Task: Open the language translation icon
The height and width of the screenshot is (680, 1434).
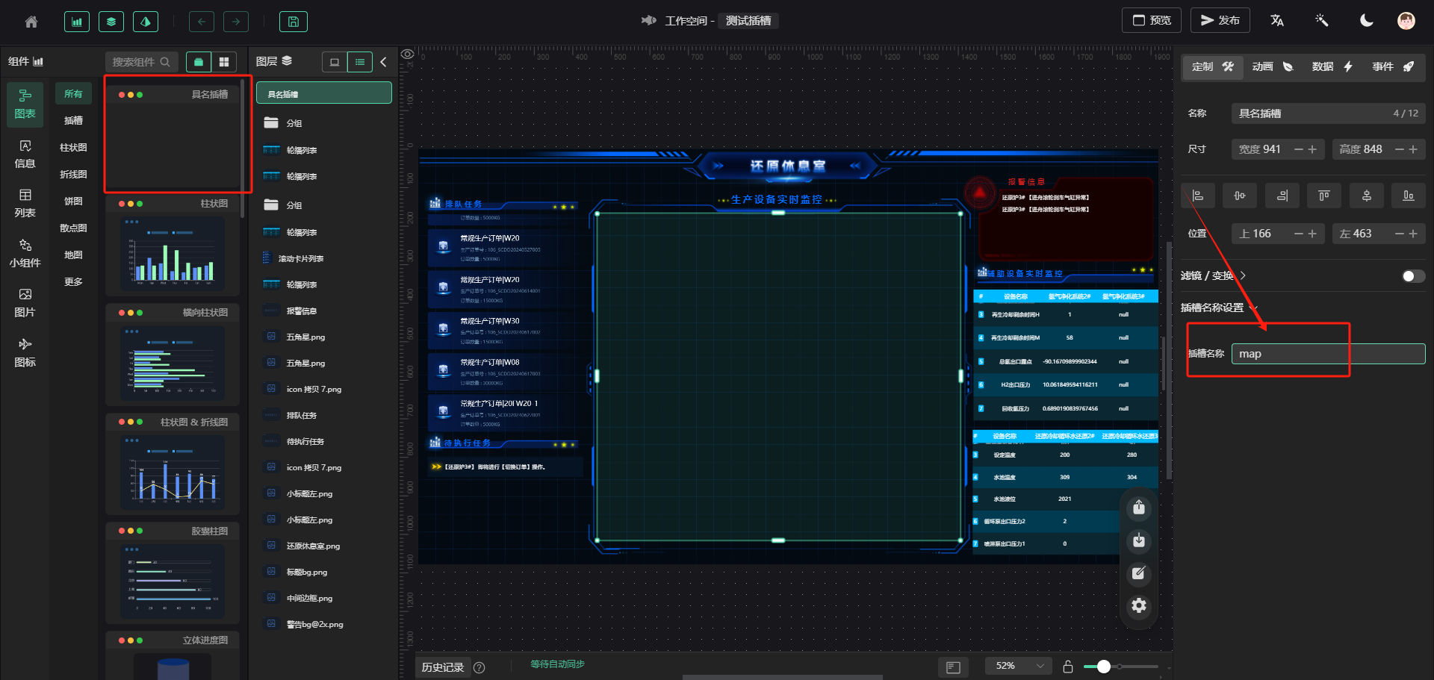Action: [1277, 21]
